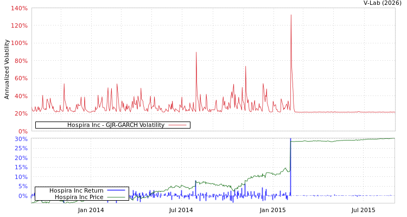
Task: Click red line sample in volatility legend
Action: click(177, 125)
